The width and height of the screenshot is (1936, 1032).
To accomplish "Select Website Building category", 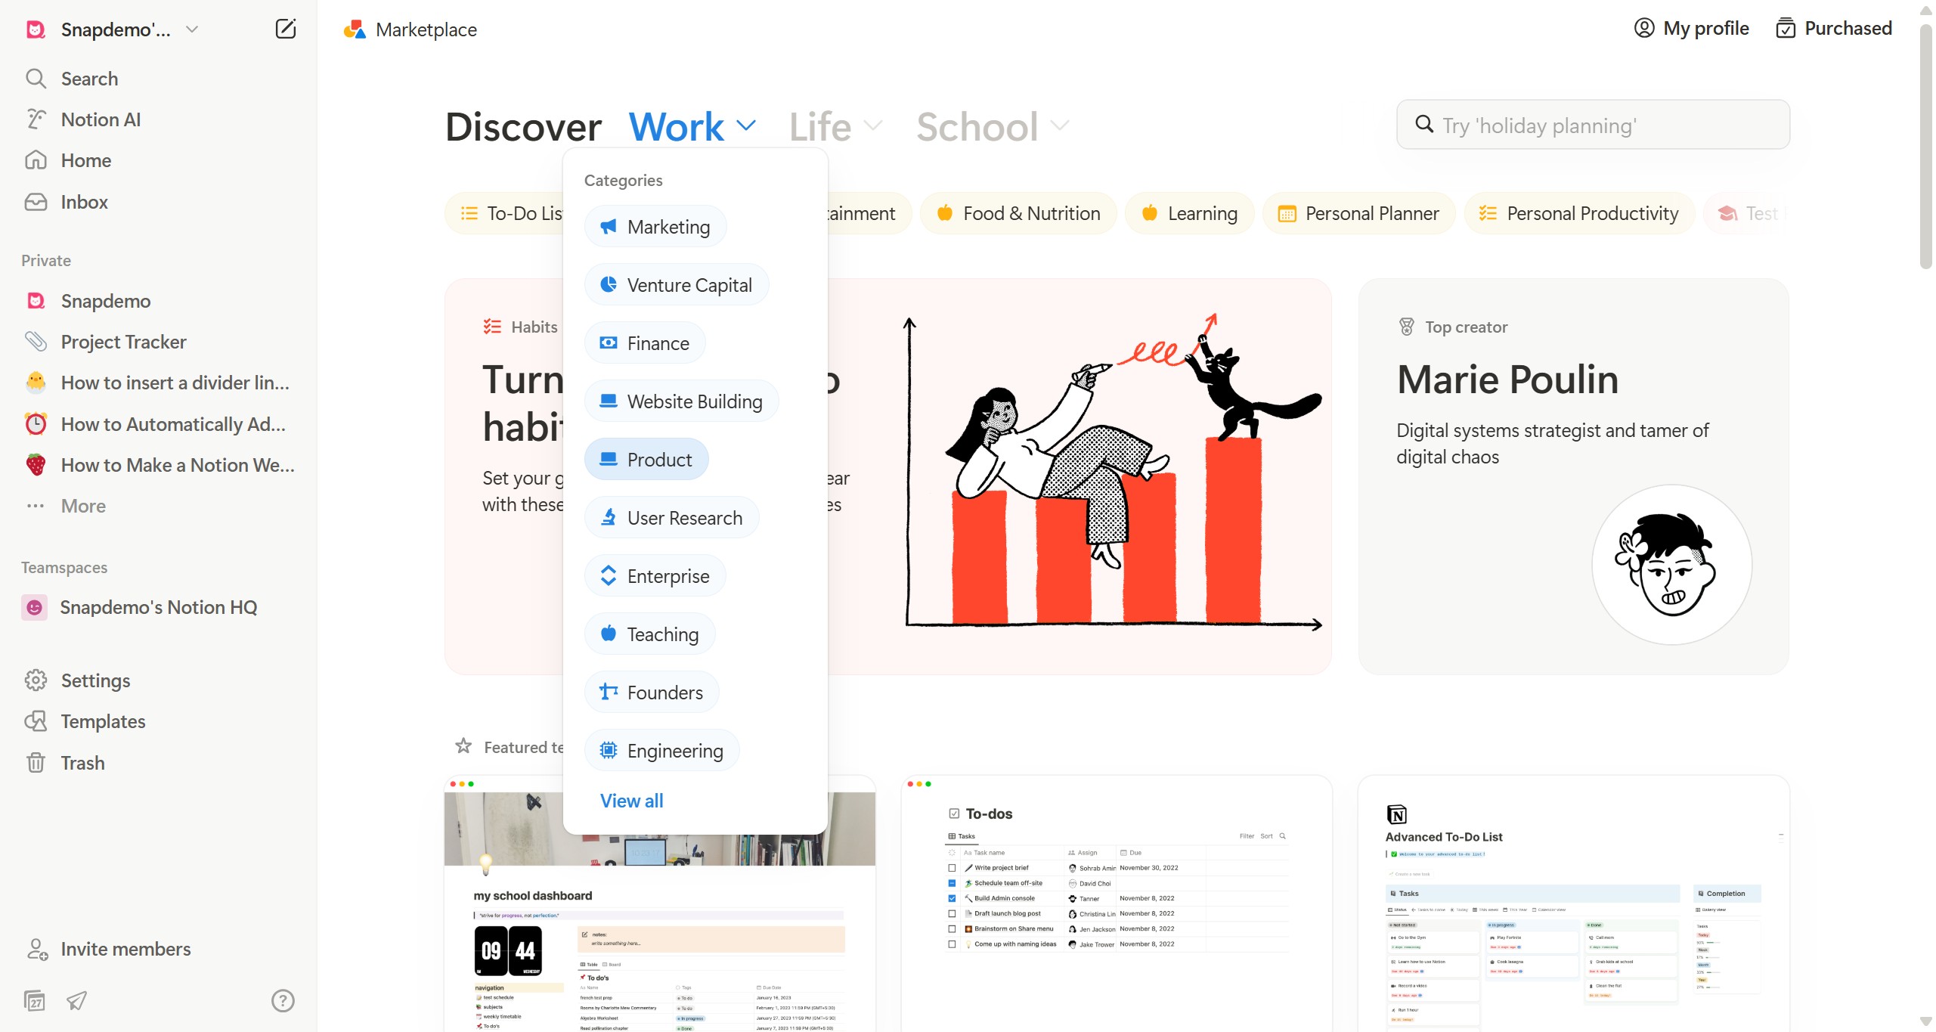I will (x=681, y=401).
